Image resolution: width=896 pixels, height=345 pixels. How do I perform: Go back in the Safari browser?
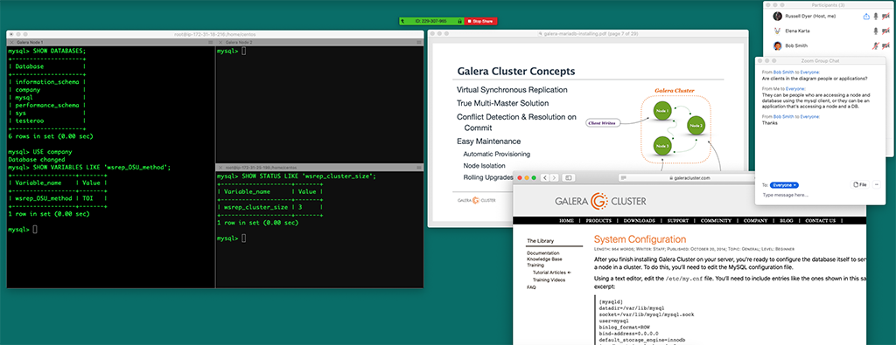(x=545, y=178)
